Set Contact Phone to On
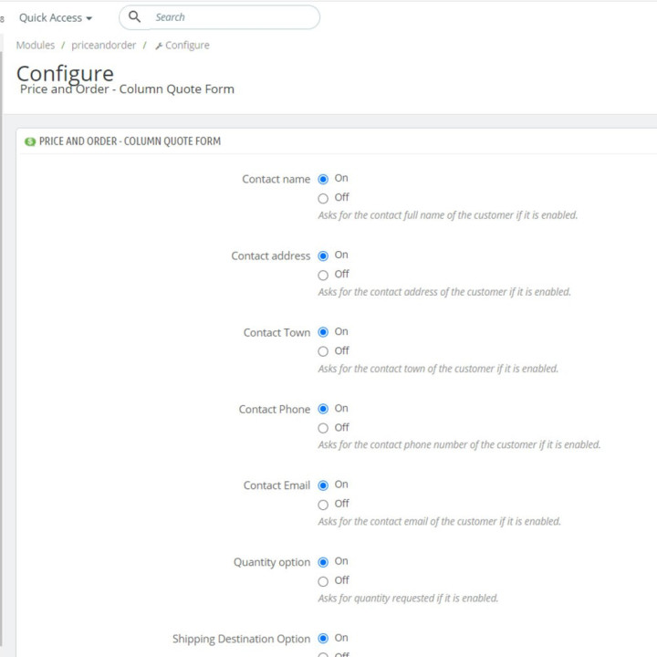Image resolution: width=657 pixels, height=657 pixels. point(323,409)
